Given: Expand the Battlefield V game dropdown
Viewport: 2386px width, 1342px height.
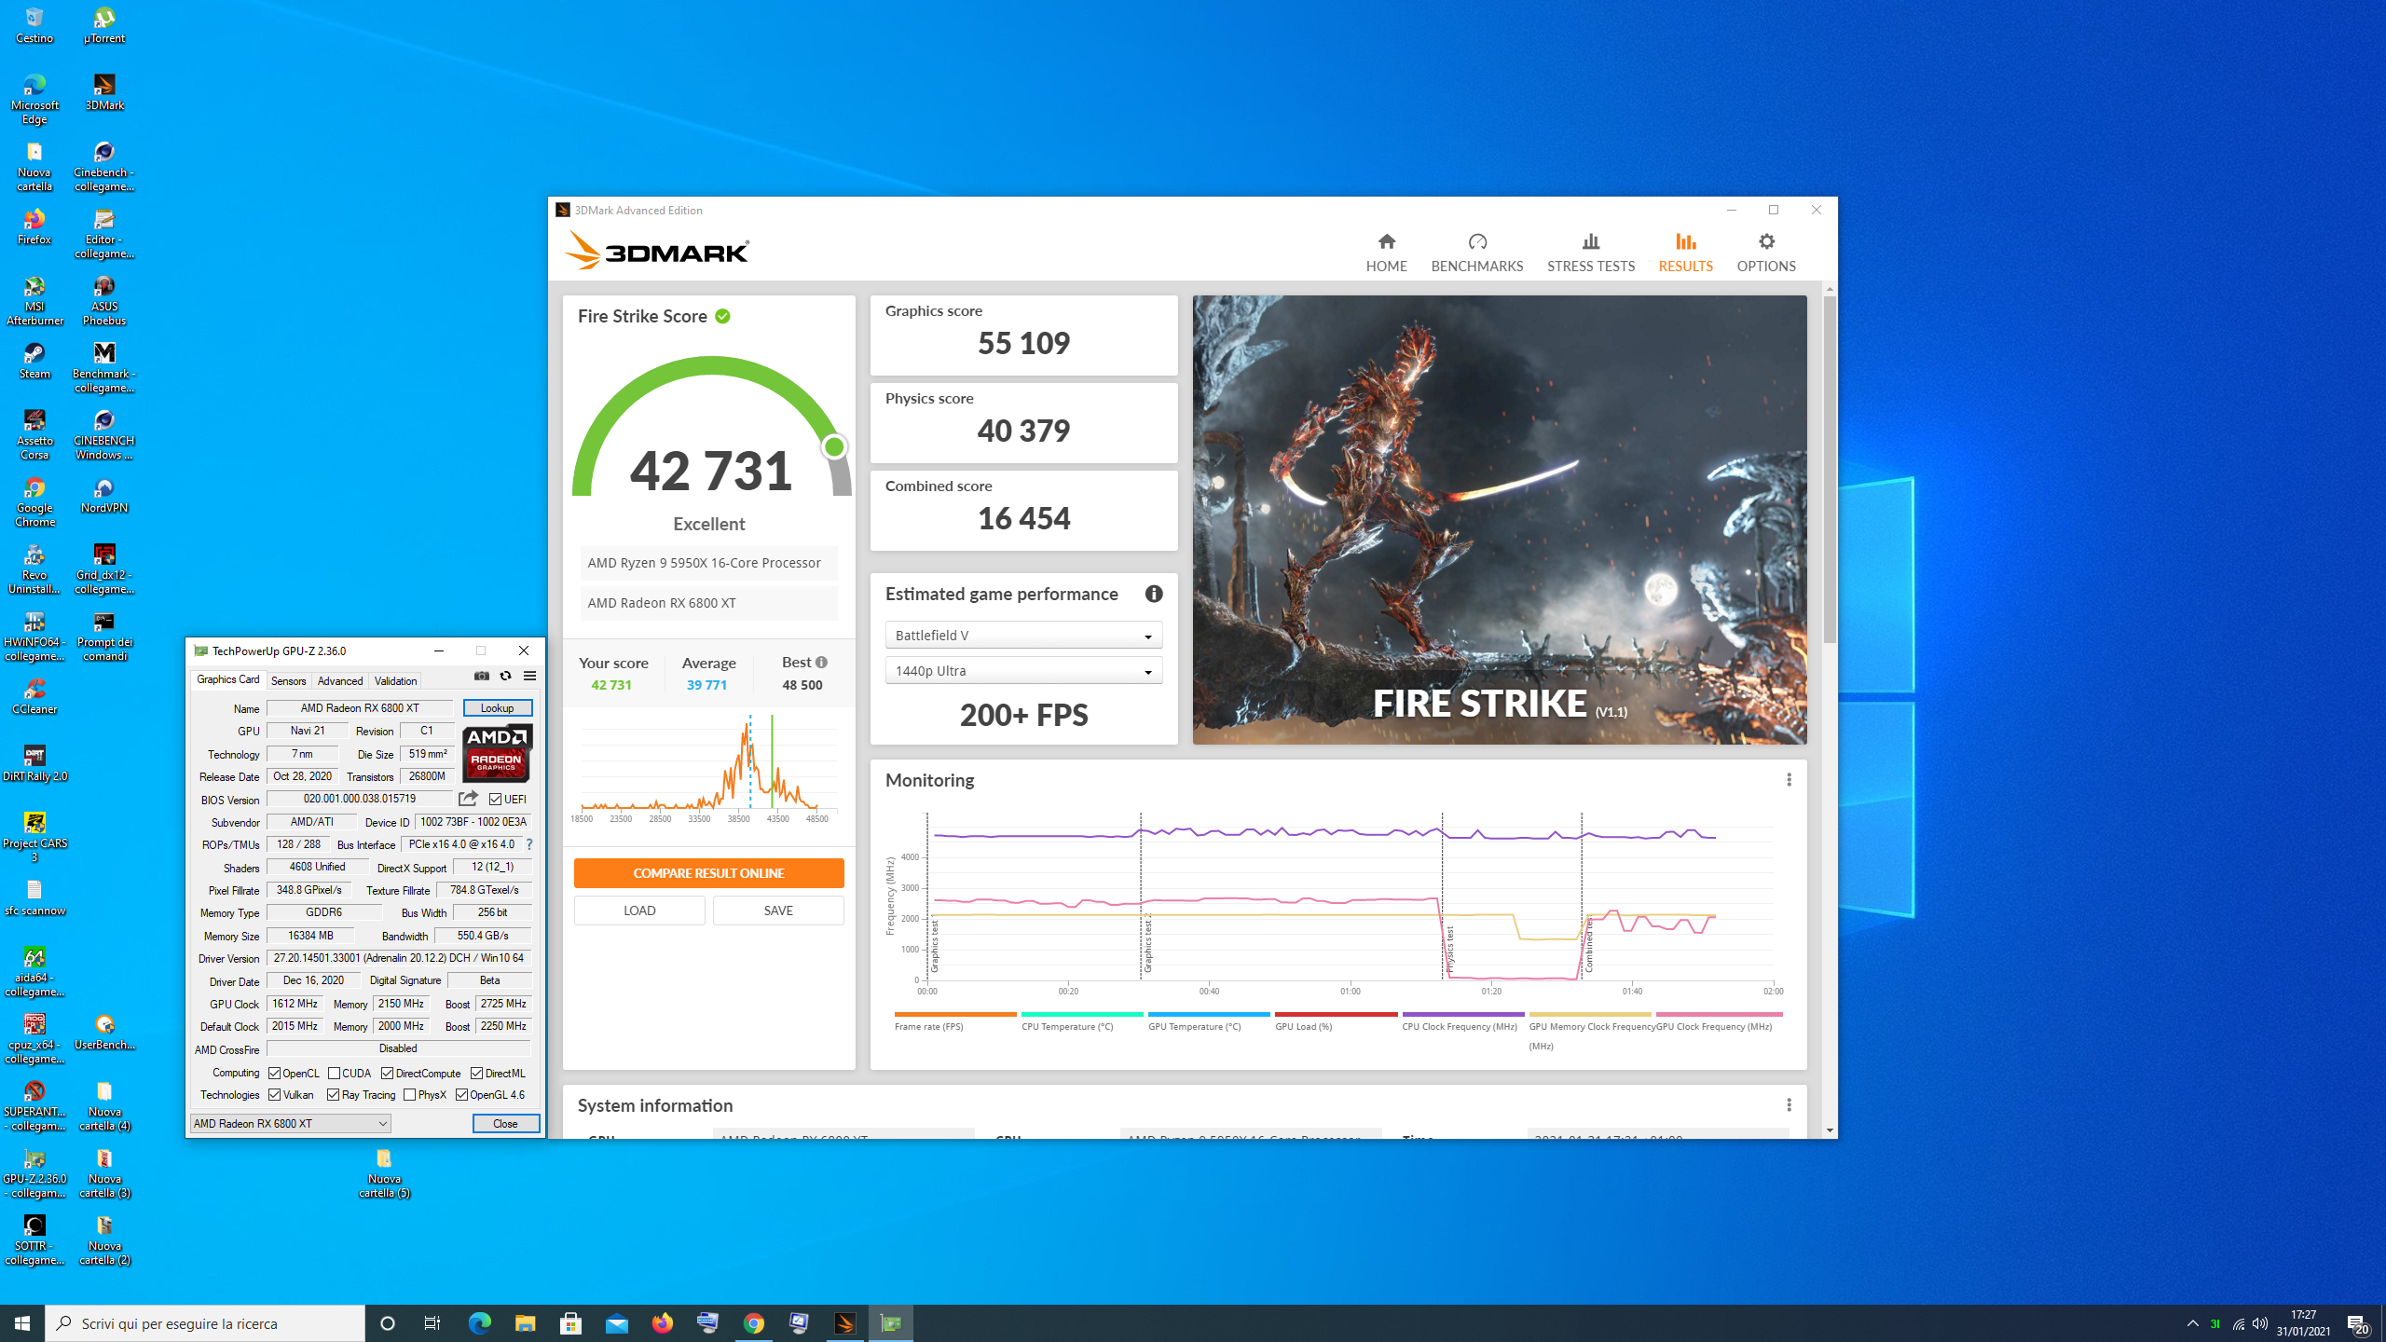Looking at the screenshot, I should click(1023, 636).
